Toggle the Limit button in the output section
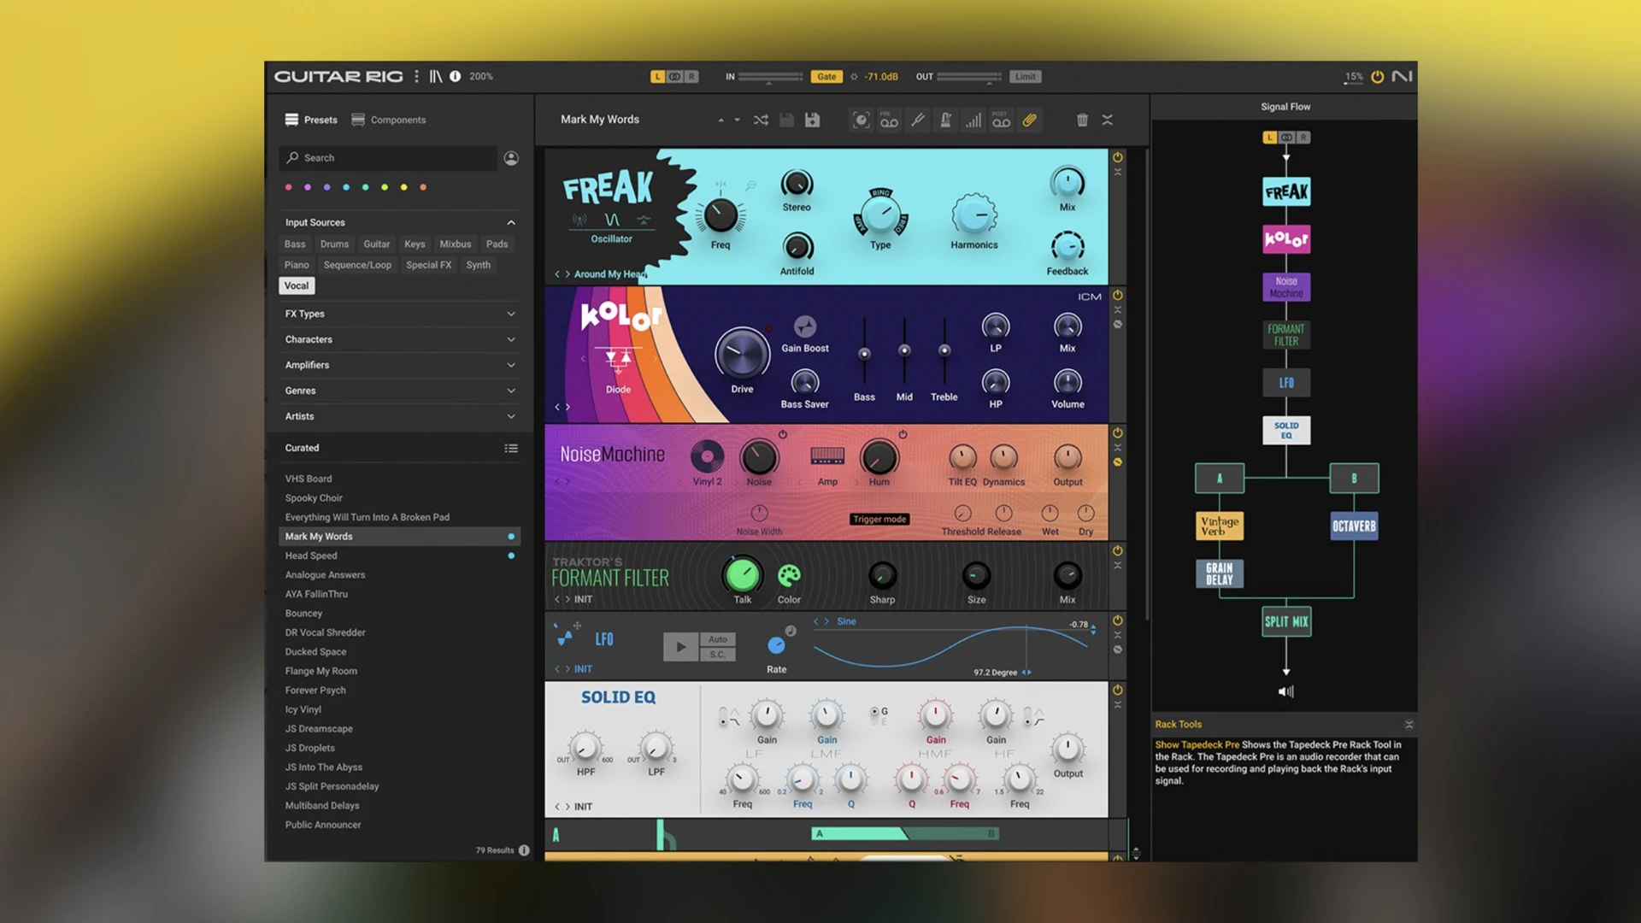 pos(1022,75)
